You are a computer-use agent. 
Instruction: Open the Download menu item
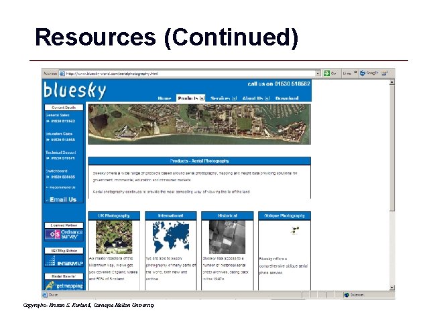pos(287,98)
